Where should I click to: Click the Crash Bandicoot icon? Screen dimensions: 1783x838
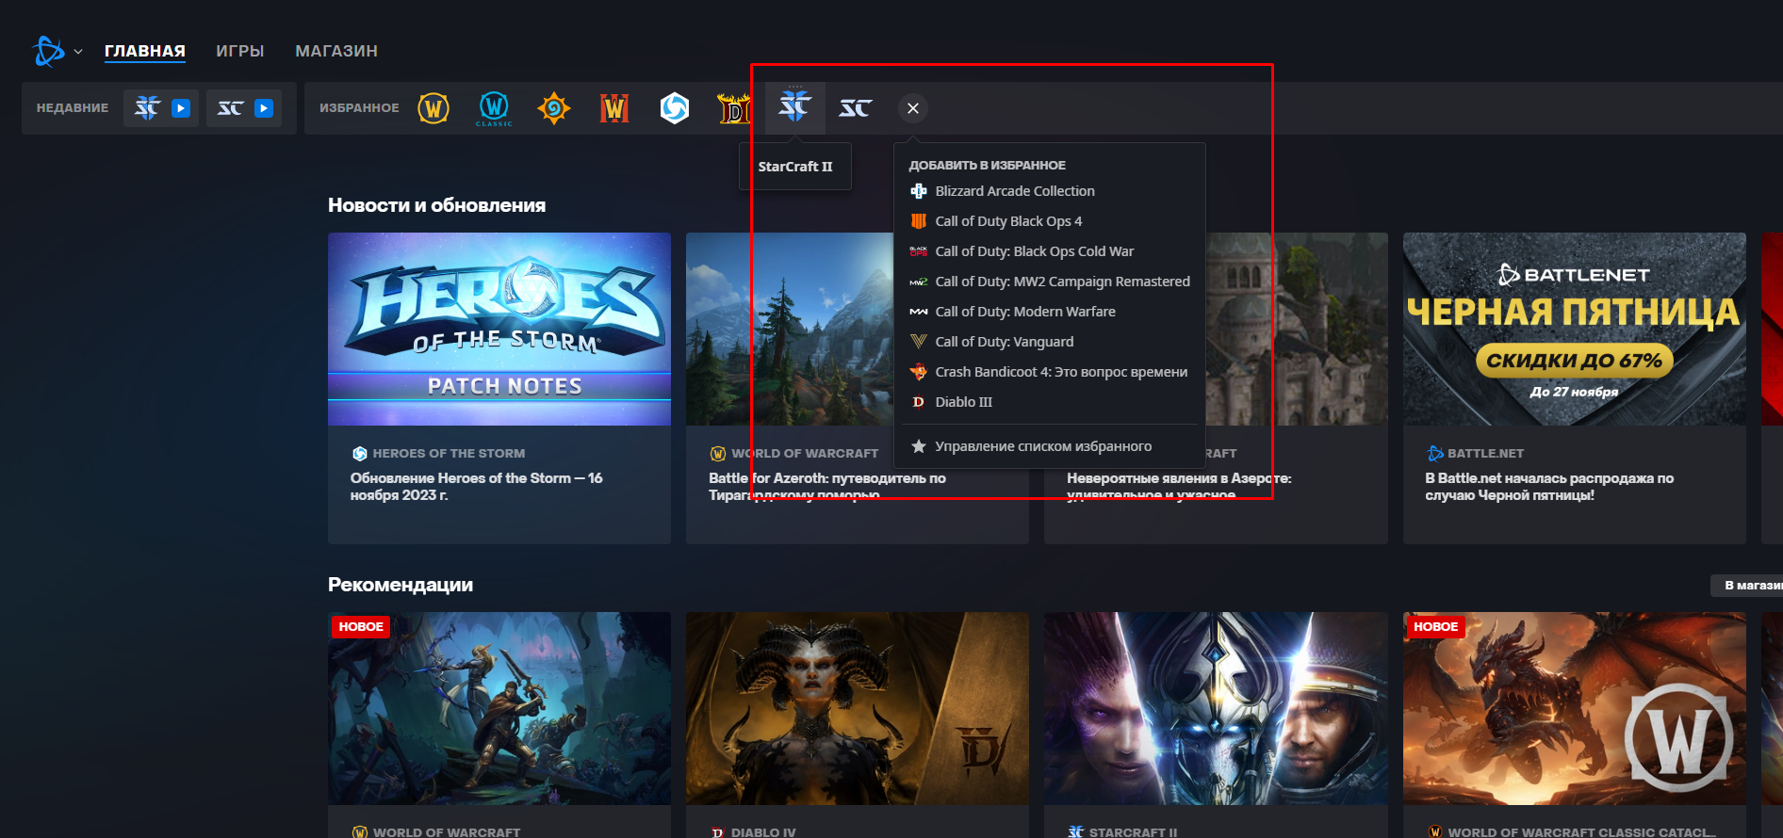918,372
